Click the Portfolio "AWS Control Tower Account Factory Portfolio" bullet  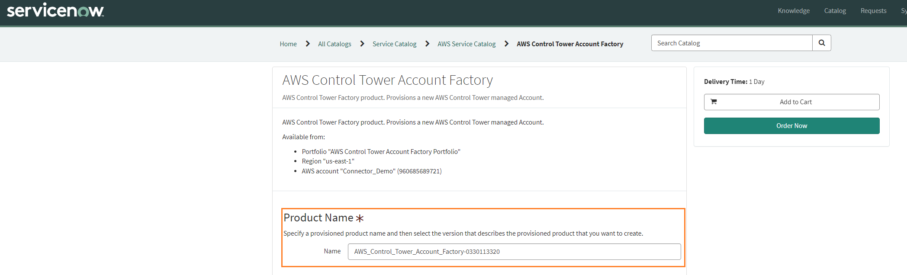[381, 152]
